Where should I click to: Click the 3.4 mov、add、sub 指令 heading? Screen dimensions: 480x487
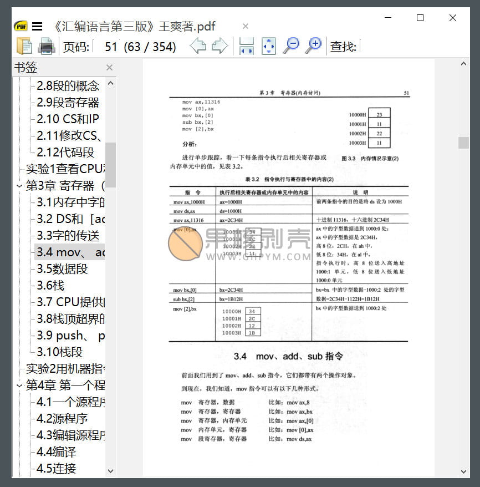(x=288, y=356)
